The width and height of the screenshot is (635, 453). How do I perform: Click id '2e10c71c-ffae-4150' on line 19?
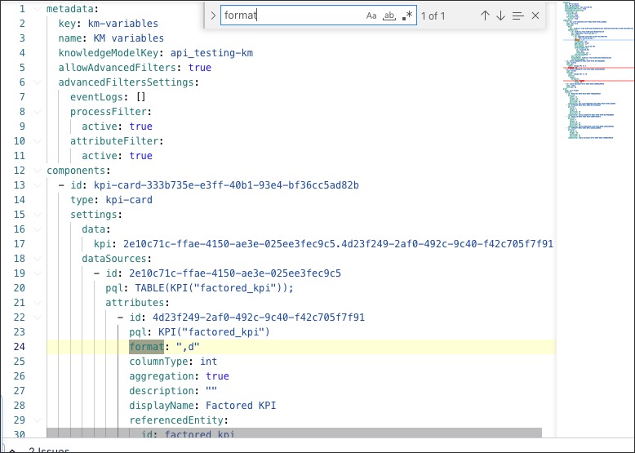[x=235, y=273]
